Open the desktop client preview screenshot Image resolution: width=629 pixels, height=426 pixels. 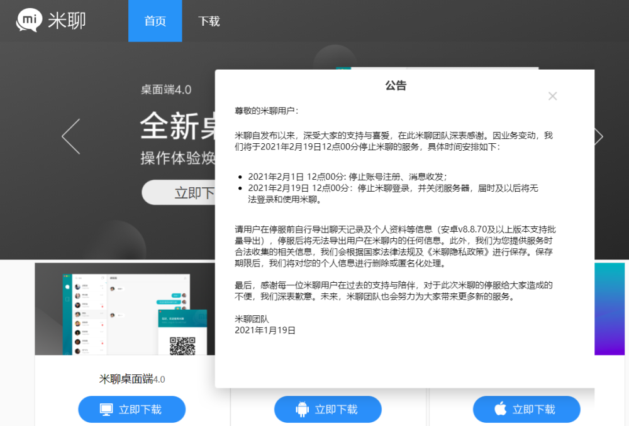[125, 309]
